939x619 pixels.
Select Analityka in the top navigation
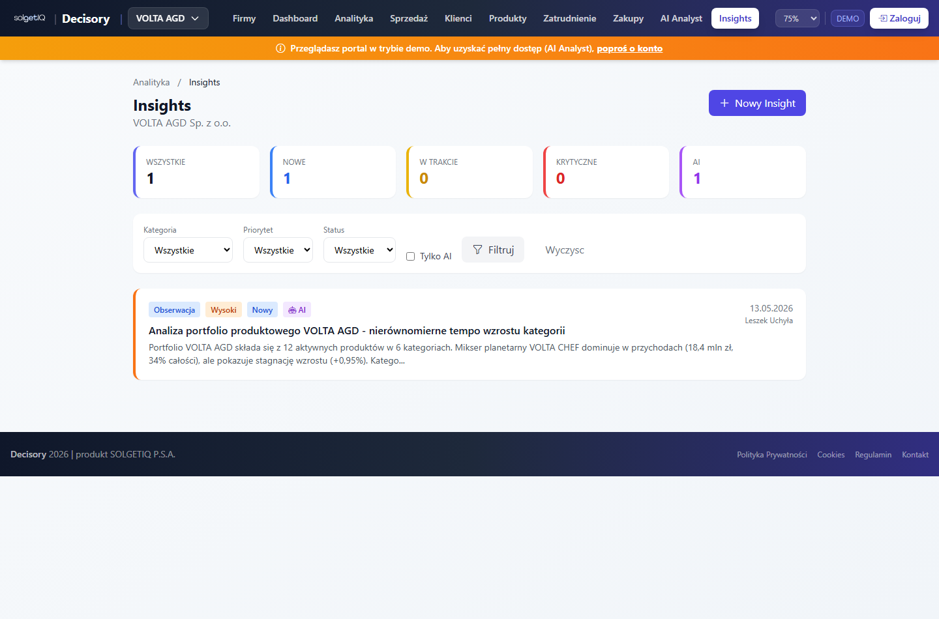click(x=354, y=18)
